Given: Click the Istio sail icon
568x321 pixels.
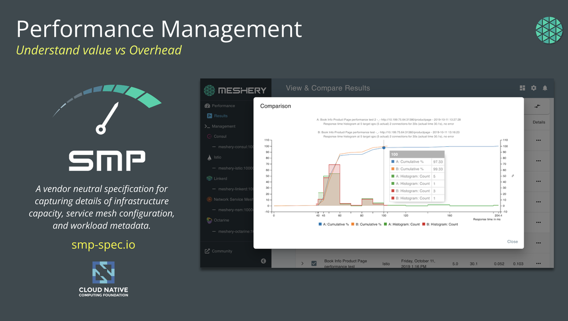Looking at the screenshot, I should tap(209, 158).
